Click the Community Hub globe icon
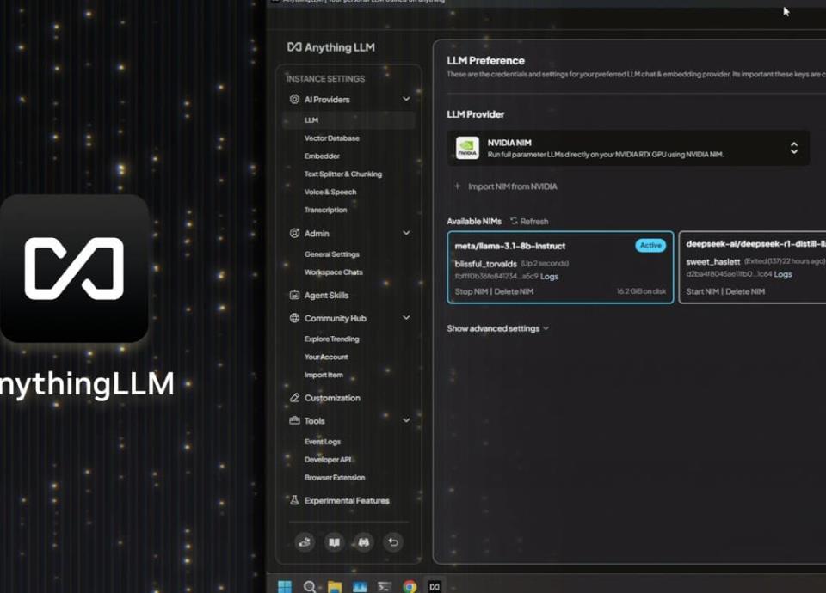This screenshot has width=826, height=593. pyautogui.click(x=294, y=318)
